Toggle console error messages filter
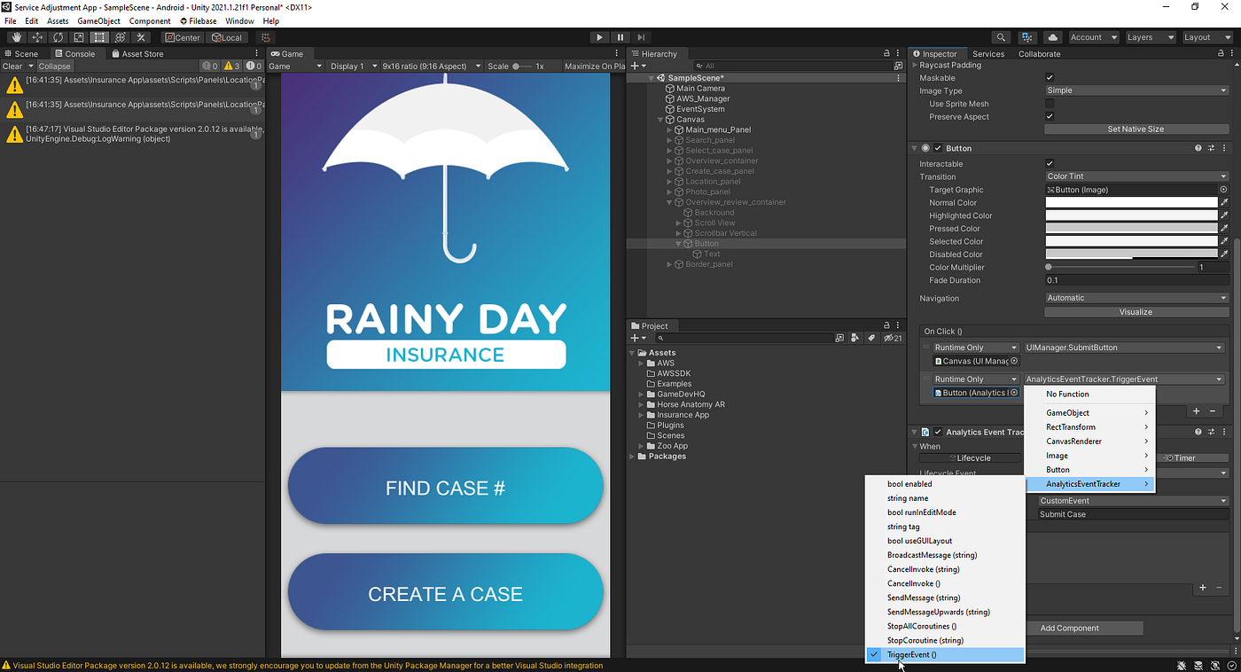The height and width of the screenshot is (672, 1241). (x=253, y=66)
